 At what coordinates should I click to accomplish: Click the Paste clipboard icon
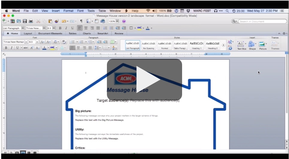pos(50,21)
